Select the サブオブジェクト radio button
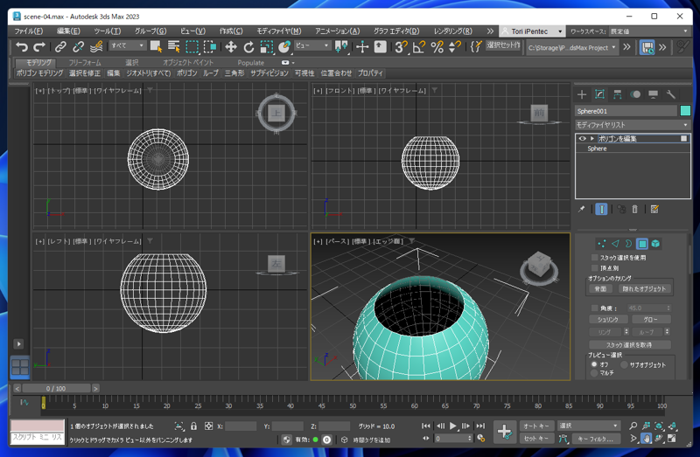Viewport: 700px width, 457px height. click(624, 364)
